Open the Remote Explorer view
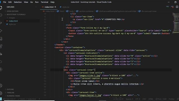The height and width of the screenshot is (101, 179). tap(1, 39)
